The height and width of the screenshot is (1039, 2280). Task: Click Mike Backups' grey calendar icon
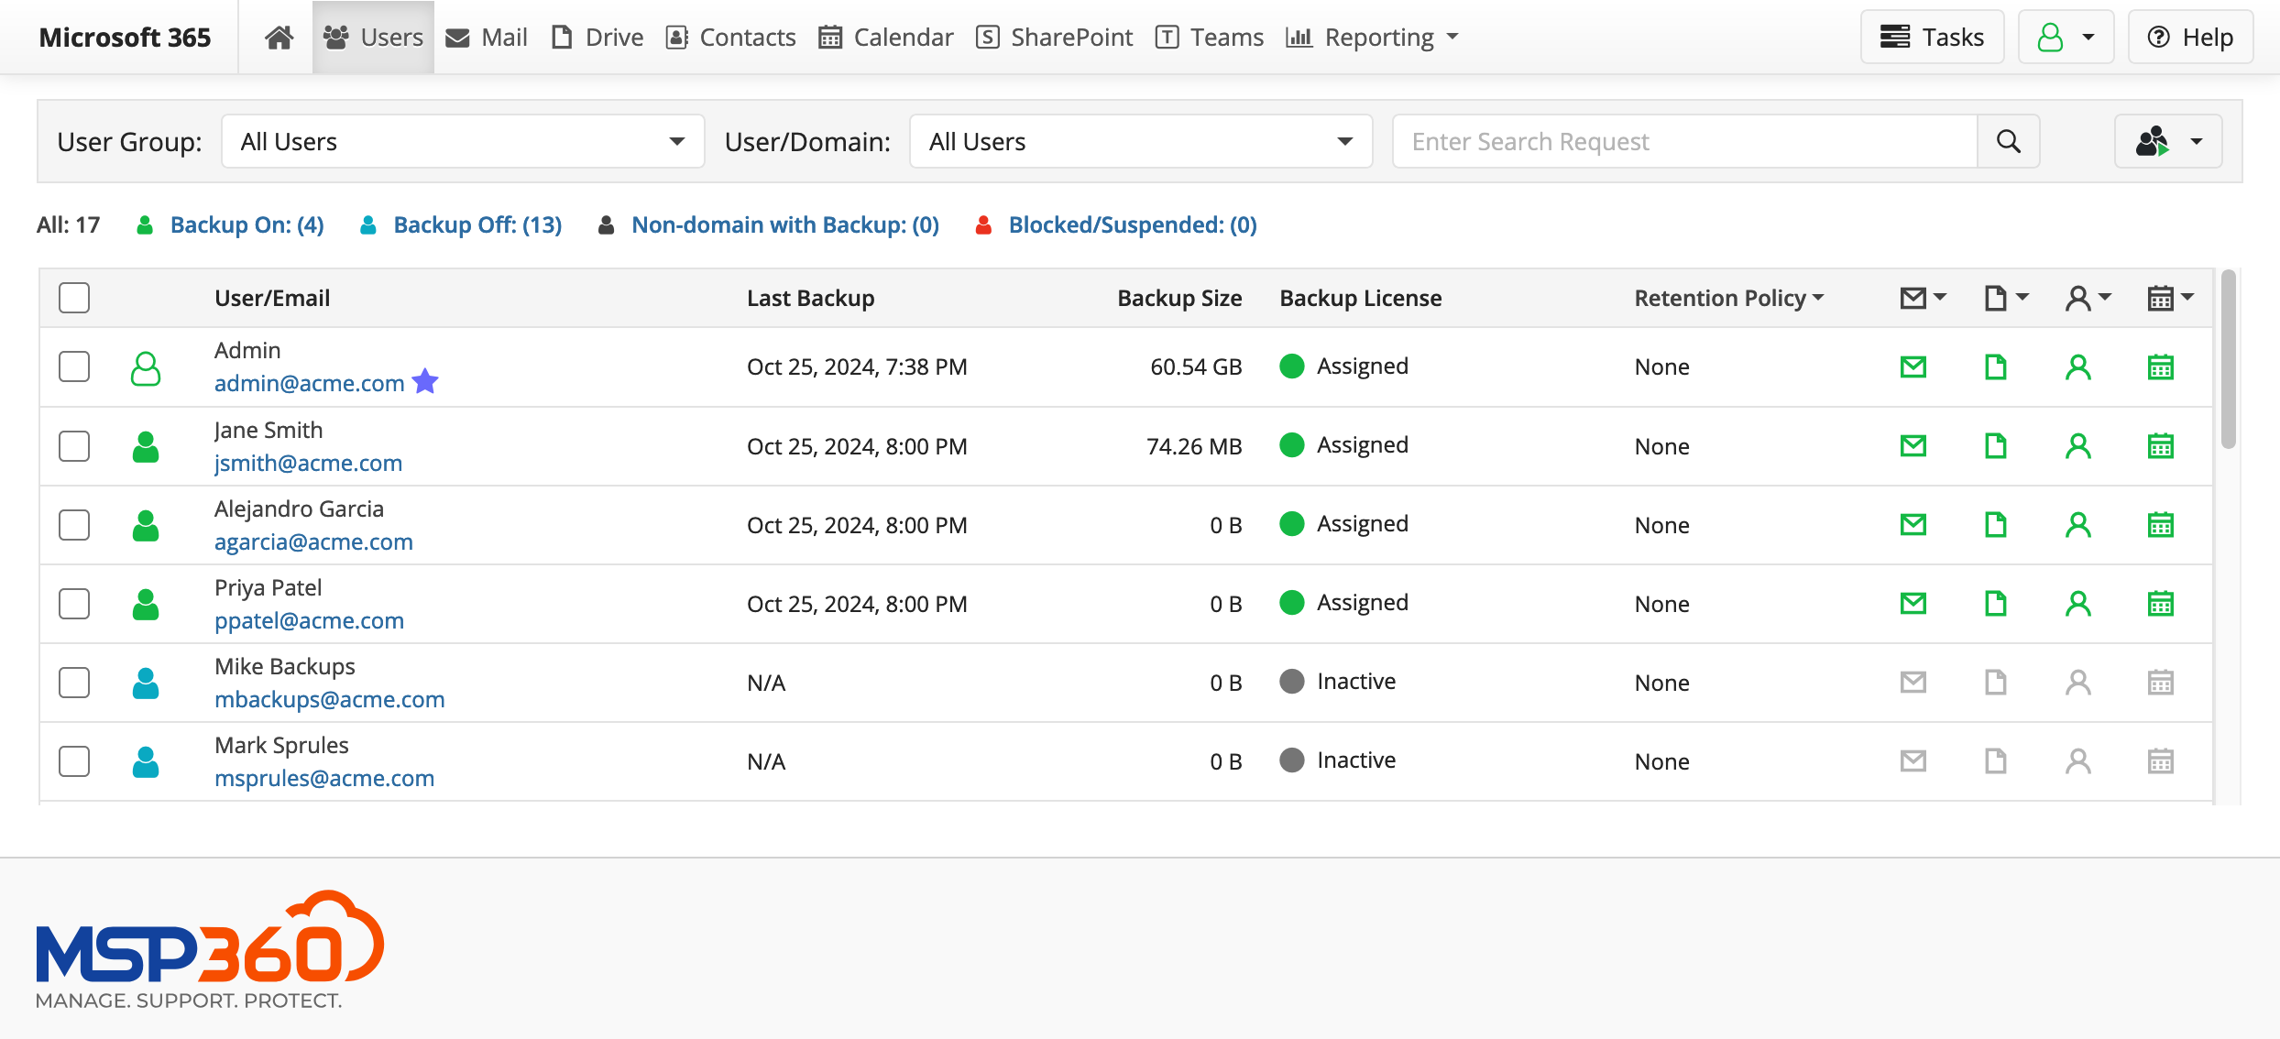tap(2160, 683)
